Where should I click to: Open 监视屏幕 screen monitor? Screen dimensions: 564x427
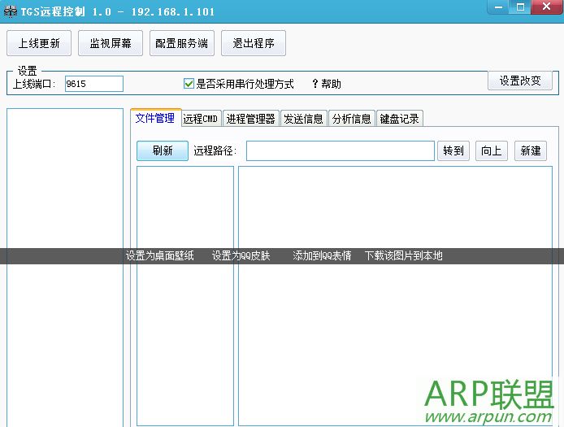click(111, 43)
